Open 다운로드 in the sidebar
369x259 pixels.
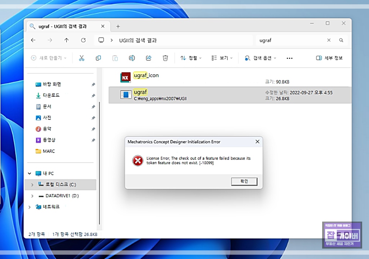48,95
